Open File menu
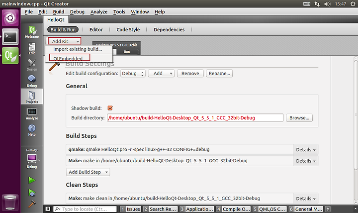This screenshot has height=213, width=358. pyautogui.click(x=29, y=11)
